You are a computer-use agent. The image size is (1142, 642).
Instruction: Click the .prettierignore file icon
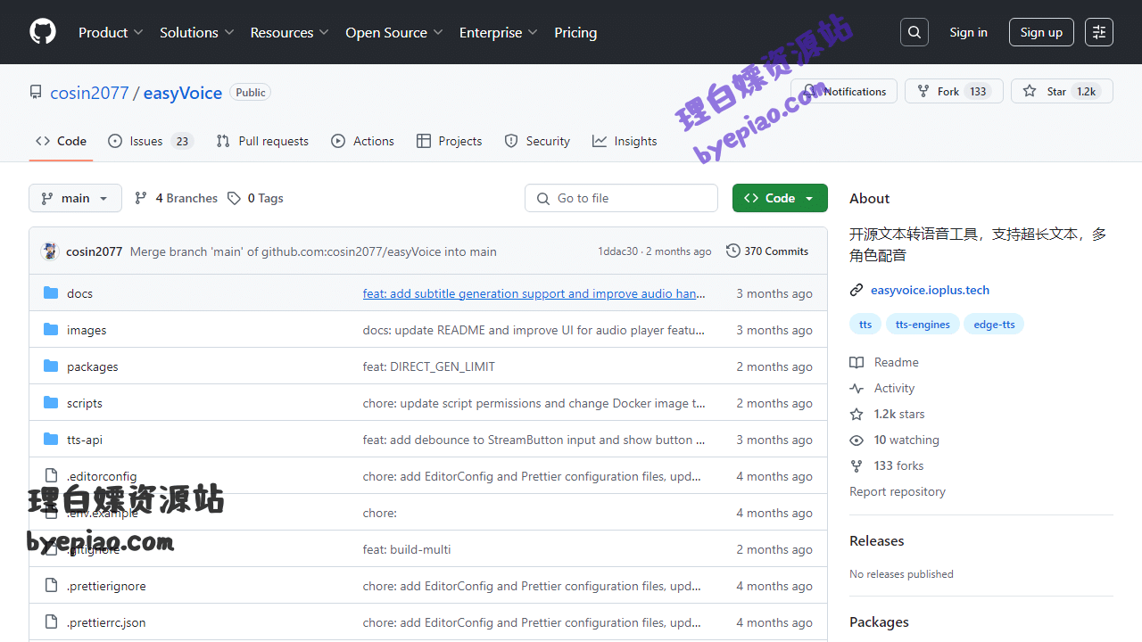51,585
